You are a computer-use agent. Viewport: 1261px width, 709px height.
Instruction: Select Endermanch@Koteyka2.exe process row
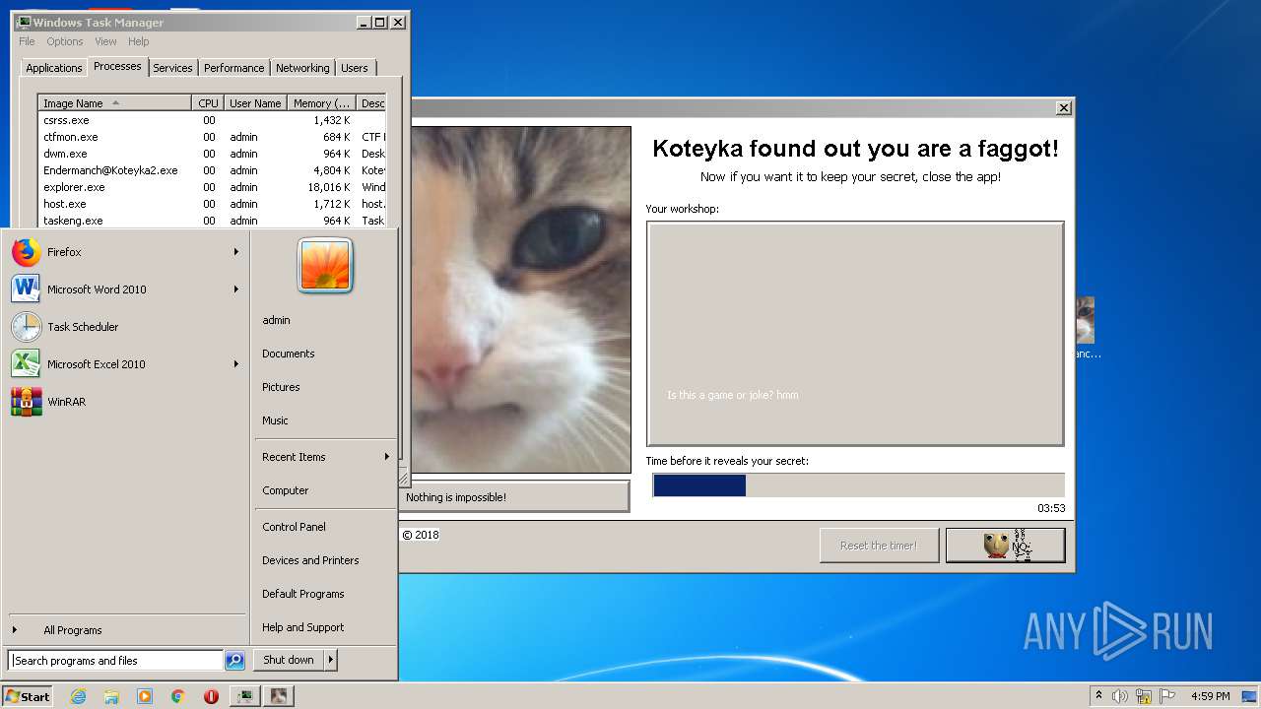pyautogui.click(x=212, y=170)
